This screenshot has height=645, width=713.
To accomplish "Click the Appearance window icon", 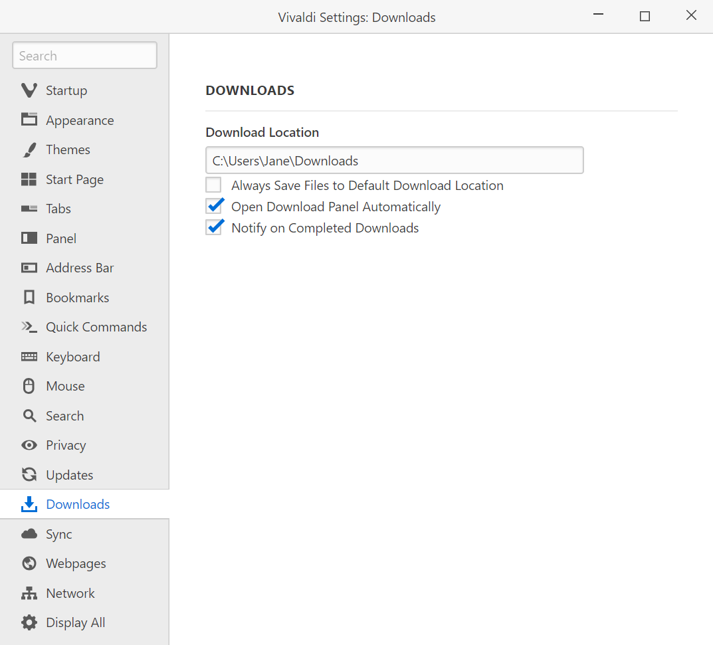I will point(29,120).
